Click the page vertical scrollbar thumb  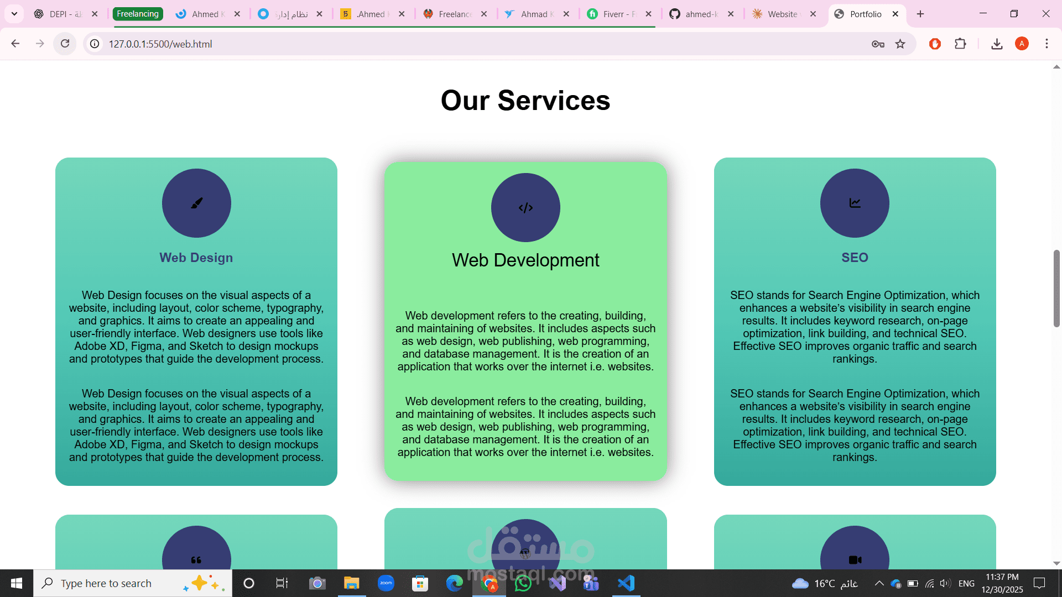pyautogui.click(x=1056, y=288)
